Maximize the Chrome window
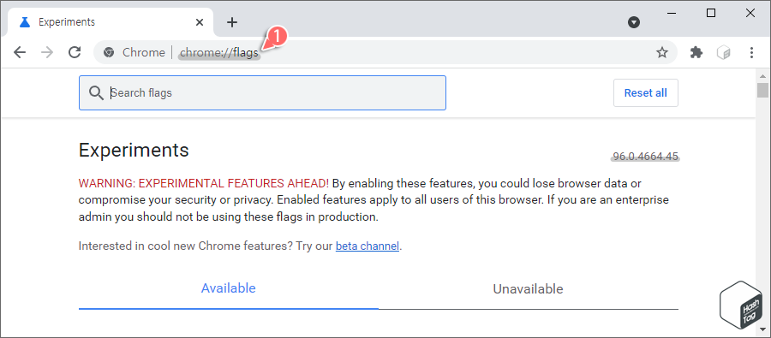771x338 pixels. pos(711,14)
